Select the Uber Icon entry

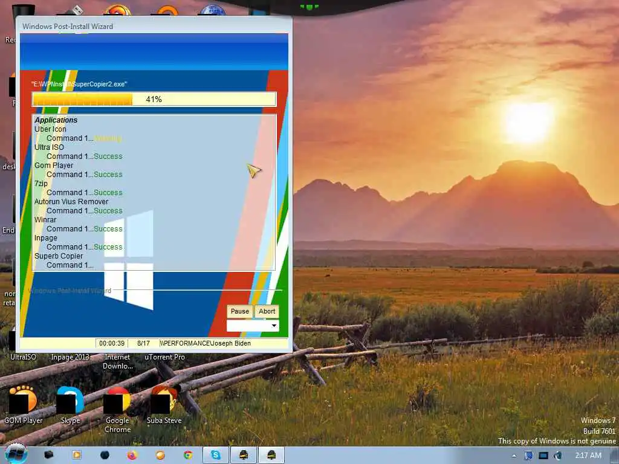(50, 129)
